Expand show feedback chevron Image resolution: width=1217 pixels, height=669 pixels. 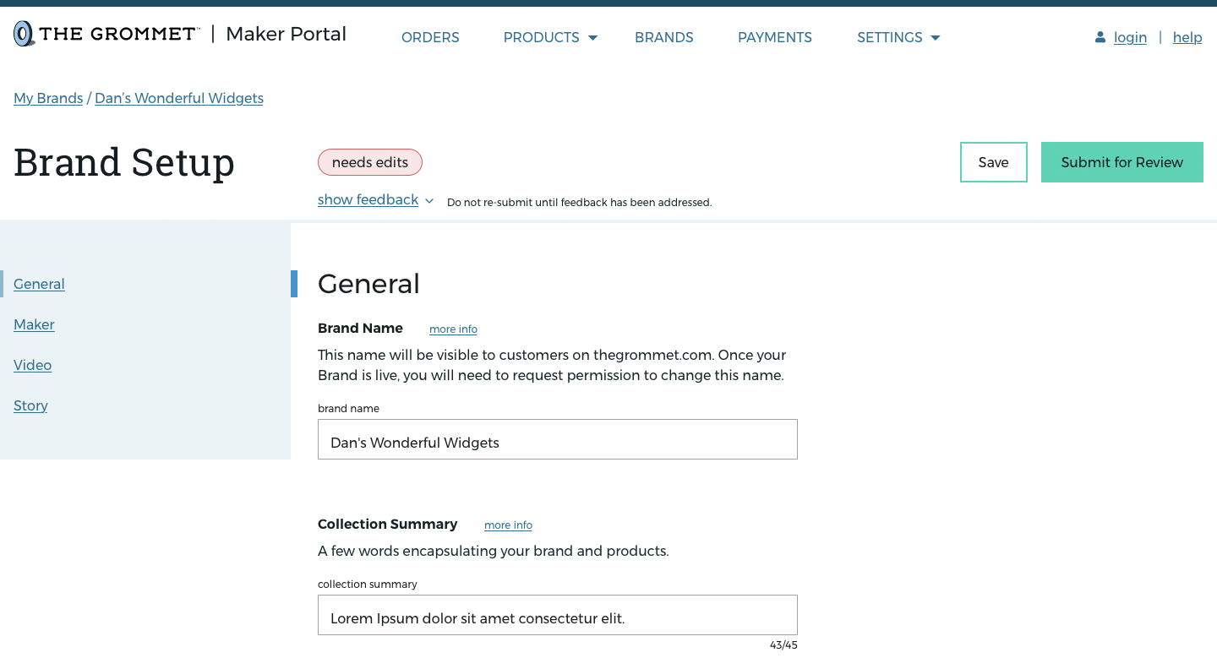[429, 201]
